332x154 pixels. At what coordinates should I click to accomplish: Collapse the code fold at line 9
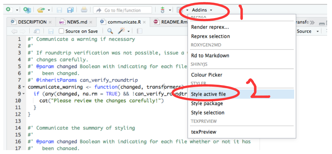24,94
